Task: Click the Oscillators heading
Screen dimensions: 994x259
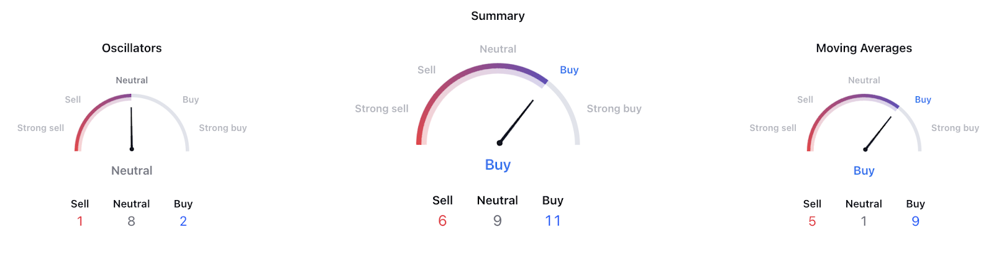Action: click(x=132, y=48)
